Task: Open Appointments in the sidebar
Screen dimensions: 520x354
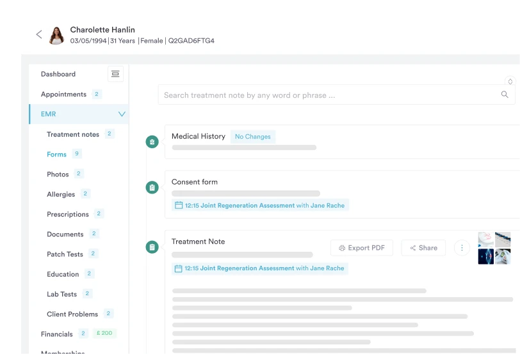Action: click(x=63, y=95)
